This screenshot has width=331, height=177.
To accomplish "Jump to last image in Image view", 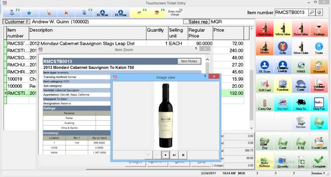I will coord(174,155).
